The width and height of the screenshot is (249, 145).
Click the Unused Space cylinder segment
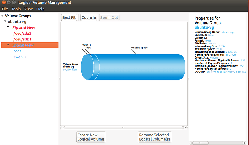(141, 67)
